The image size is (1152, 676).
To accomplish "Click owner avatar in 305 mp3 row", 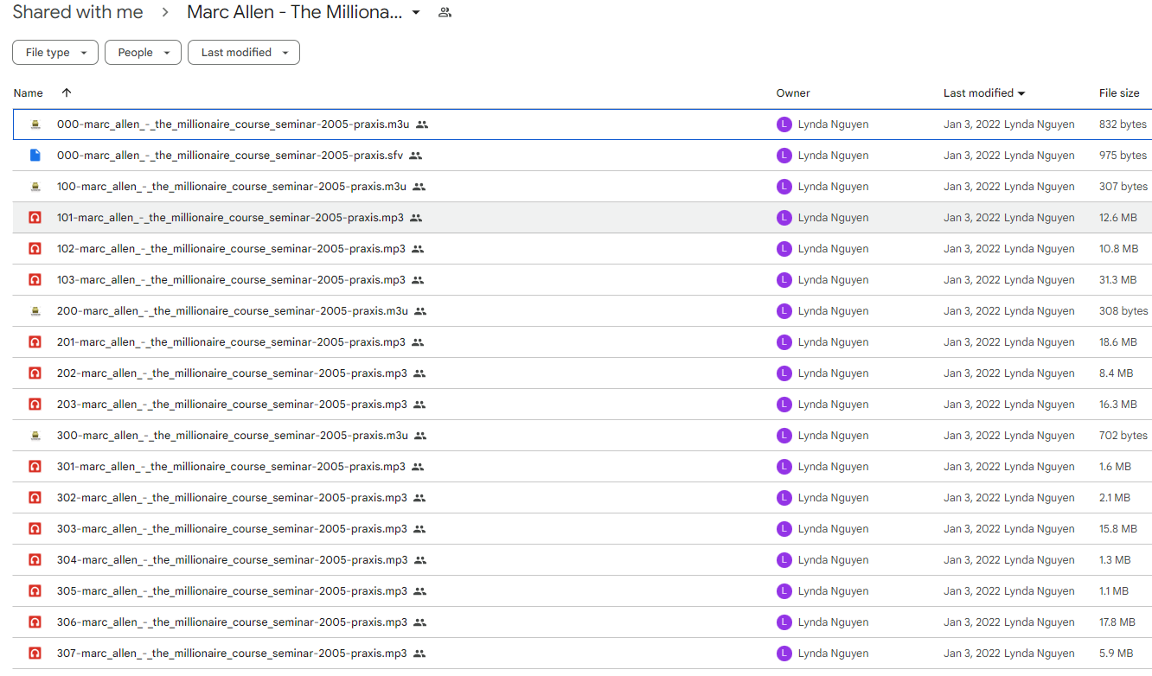I will tap(784, 591).
